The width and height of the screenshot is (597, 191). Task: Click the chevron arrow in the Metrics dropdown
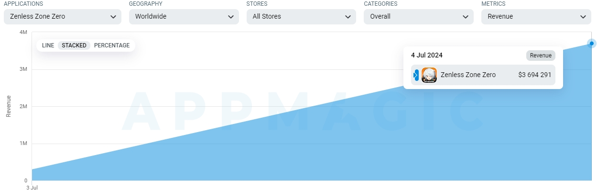click(583, 17)
